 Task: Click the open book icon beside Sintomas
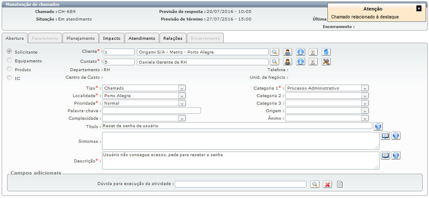click(x=385, y=136)
